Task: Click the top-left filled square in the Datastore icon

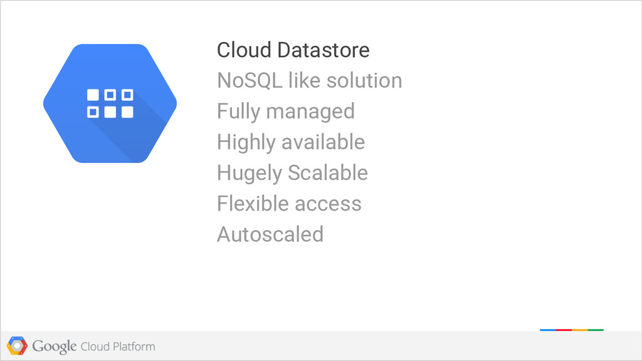Action: (x=93, y=95)
